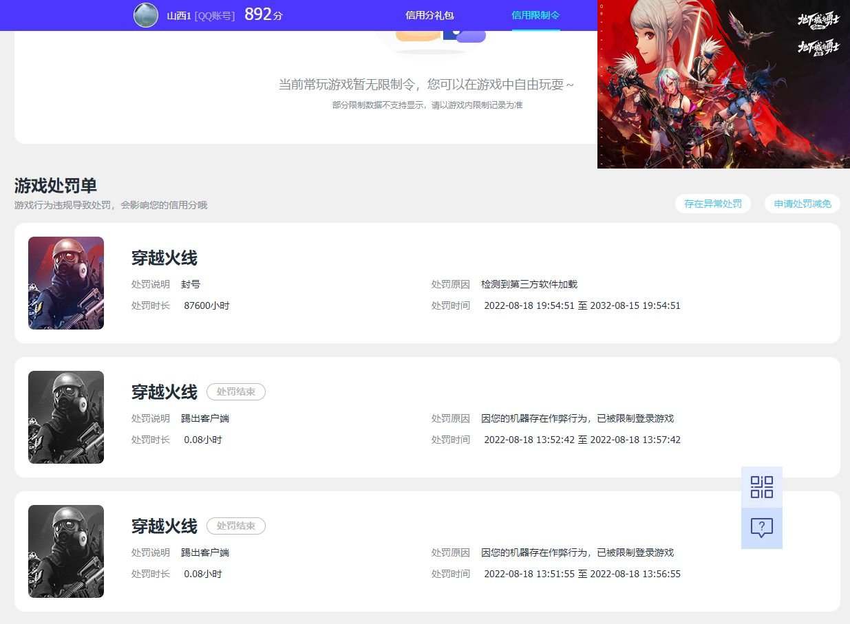Click the cheating reason in the 13:52:42 record
Screen dimensions: 850x624
point(577,418)
